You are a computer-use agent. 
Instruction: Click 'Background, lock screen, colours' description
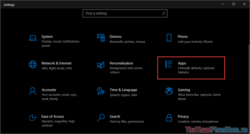click(126, 70)
